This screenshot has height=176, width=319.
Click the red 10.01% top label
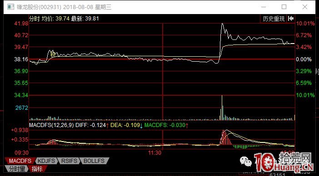point(305,23)
